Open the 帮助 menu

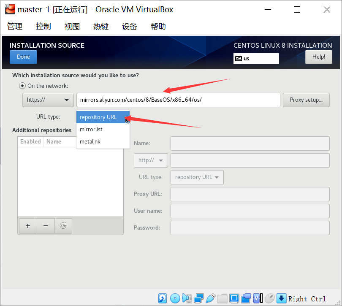pyautogui.click(x=158, y=27)
